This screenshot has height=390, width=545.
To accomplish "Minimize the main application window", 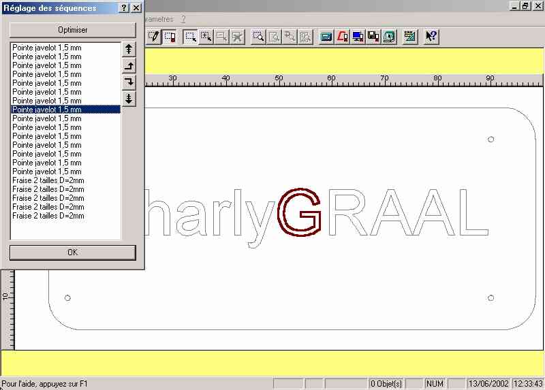I will pos(515,6).
